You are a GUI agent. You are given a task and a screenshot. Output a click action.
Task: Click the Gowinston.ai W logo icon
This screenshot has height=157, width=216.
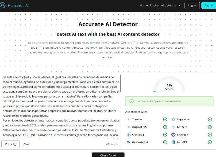(129, 142)
